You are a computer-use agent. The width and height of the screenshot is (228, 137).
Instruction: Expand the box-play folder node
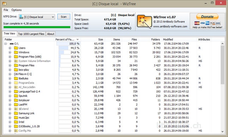pyautogui.click(x=10, y=70)
